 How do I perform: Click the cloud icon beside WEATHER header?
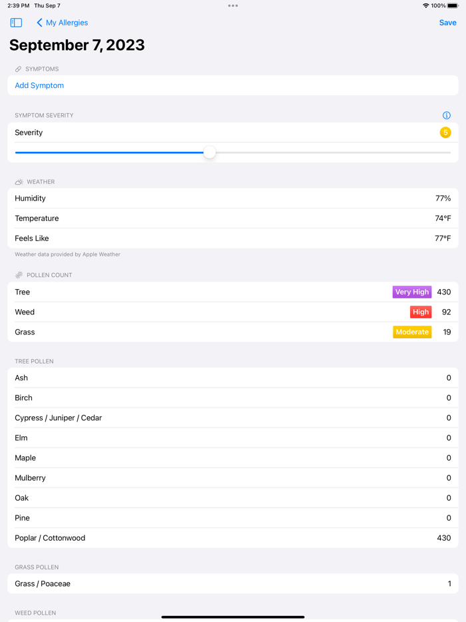click(x=18, y=182)
